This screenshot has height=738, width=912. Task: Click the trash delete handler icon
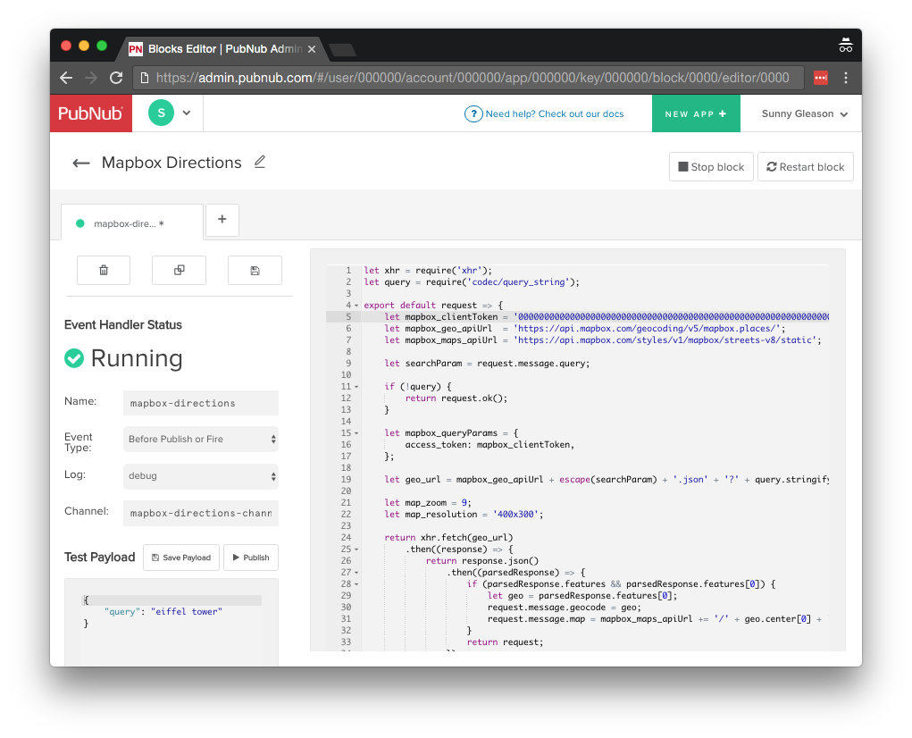(104, 270)
